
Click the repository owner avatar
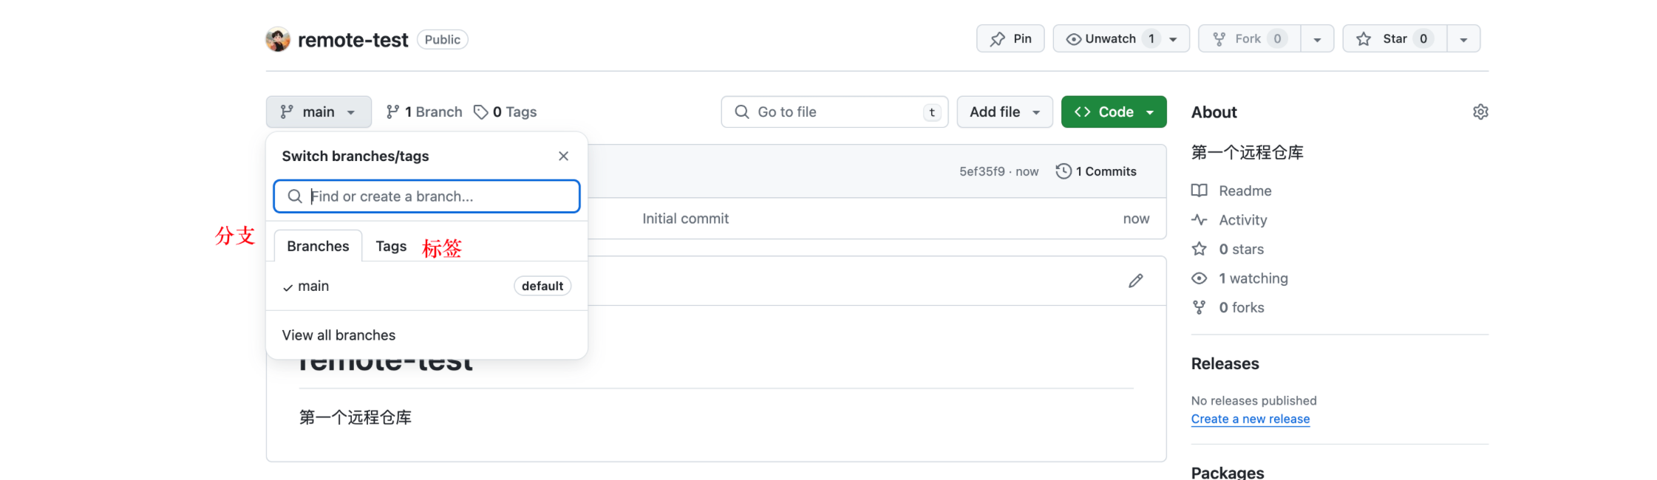coord(278,40)
